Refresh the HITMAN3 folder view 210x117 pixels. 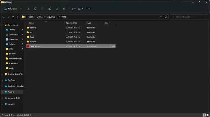coord(166,17)
